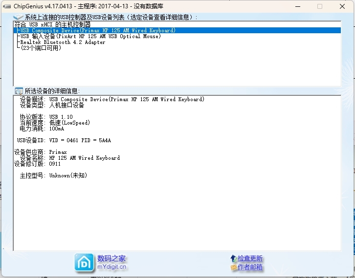Open the 作者邮箱 link
The height and width of the screenshot is (278, 355).
coord(250,267)
